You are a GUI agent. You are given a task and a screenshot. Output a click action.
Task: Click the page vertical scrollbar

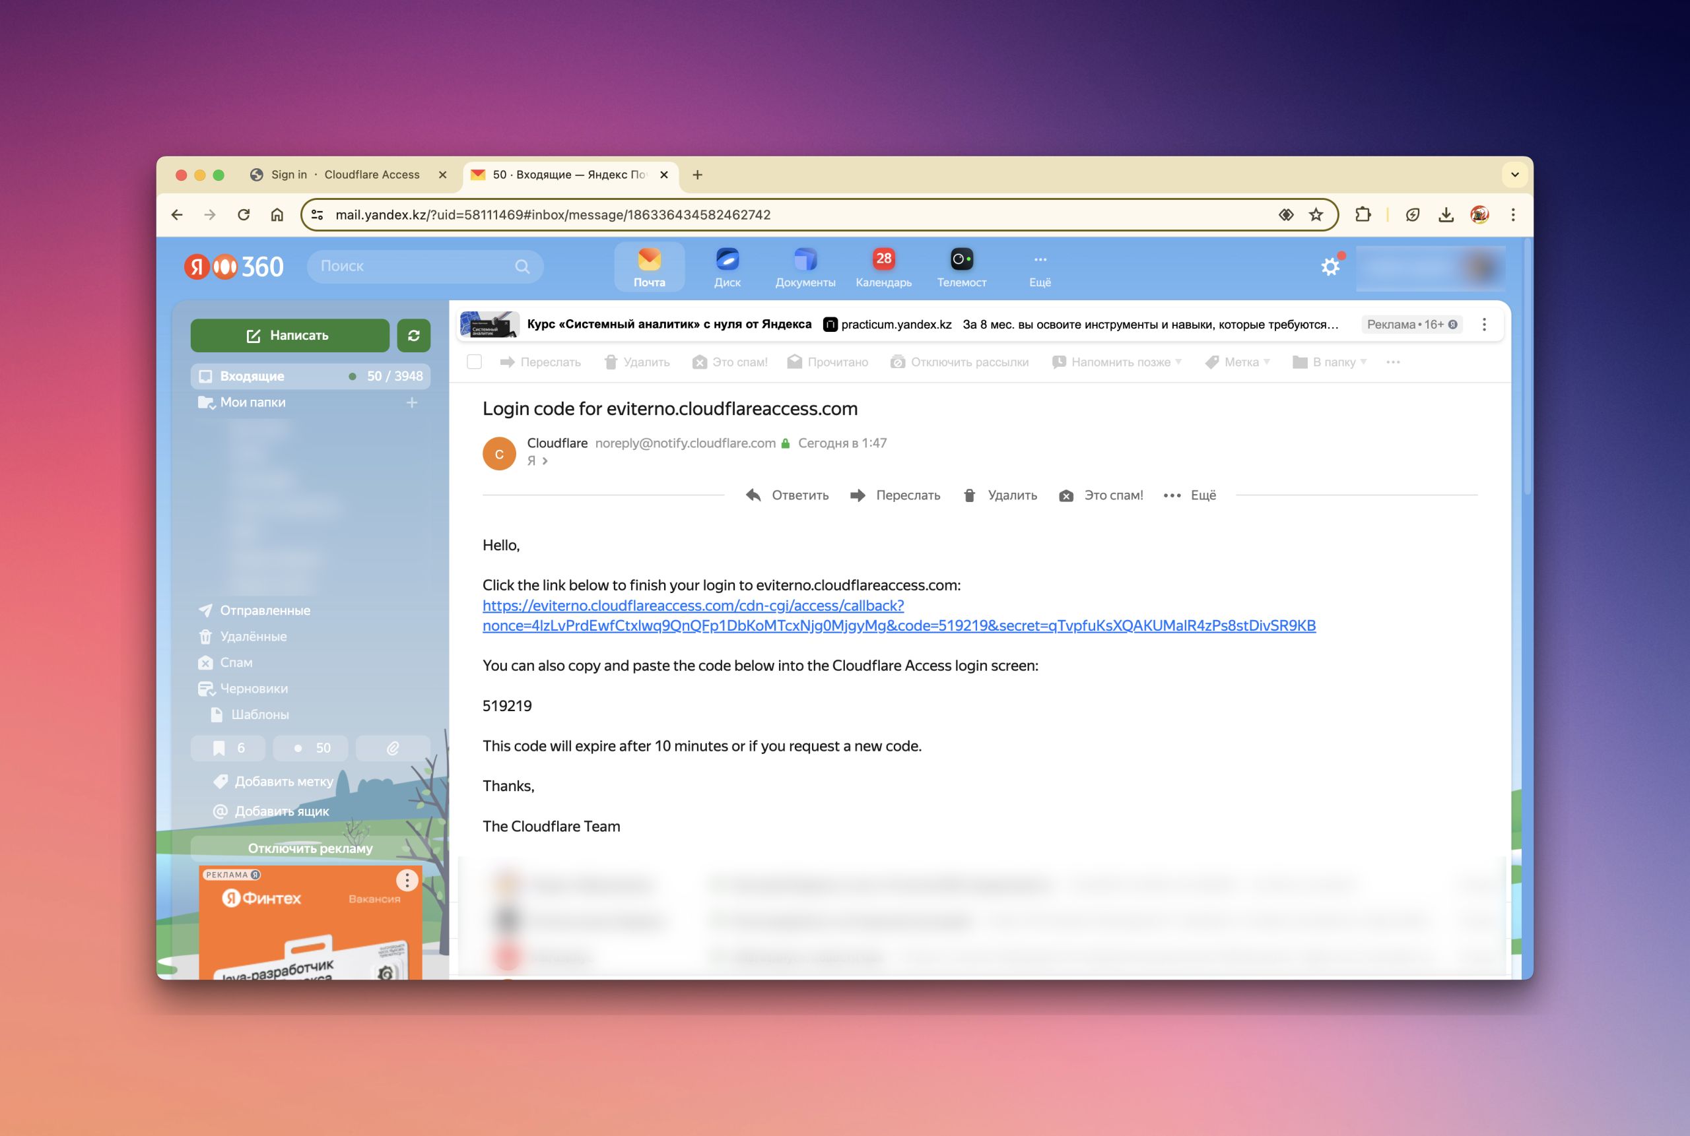pyautogui.click(x=1528, y=368)
